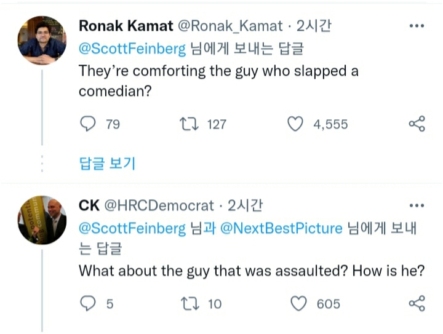Like Ronak Kamat's tweet

click(296, 124)
